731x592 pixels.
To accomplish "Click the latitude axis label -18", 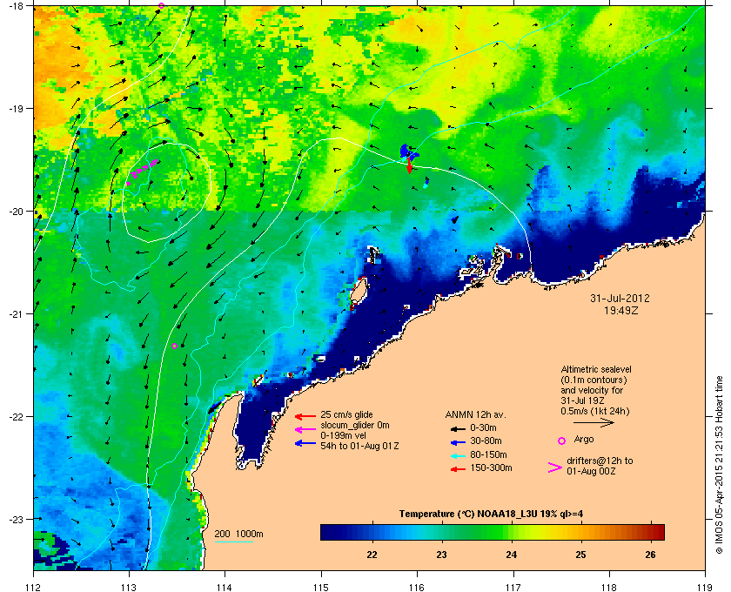I will click(16, 5).
